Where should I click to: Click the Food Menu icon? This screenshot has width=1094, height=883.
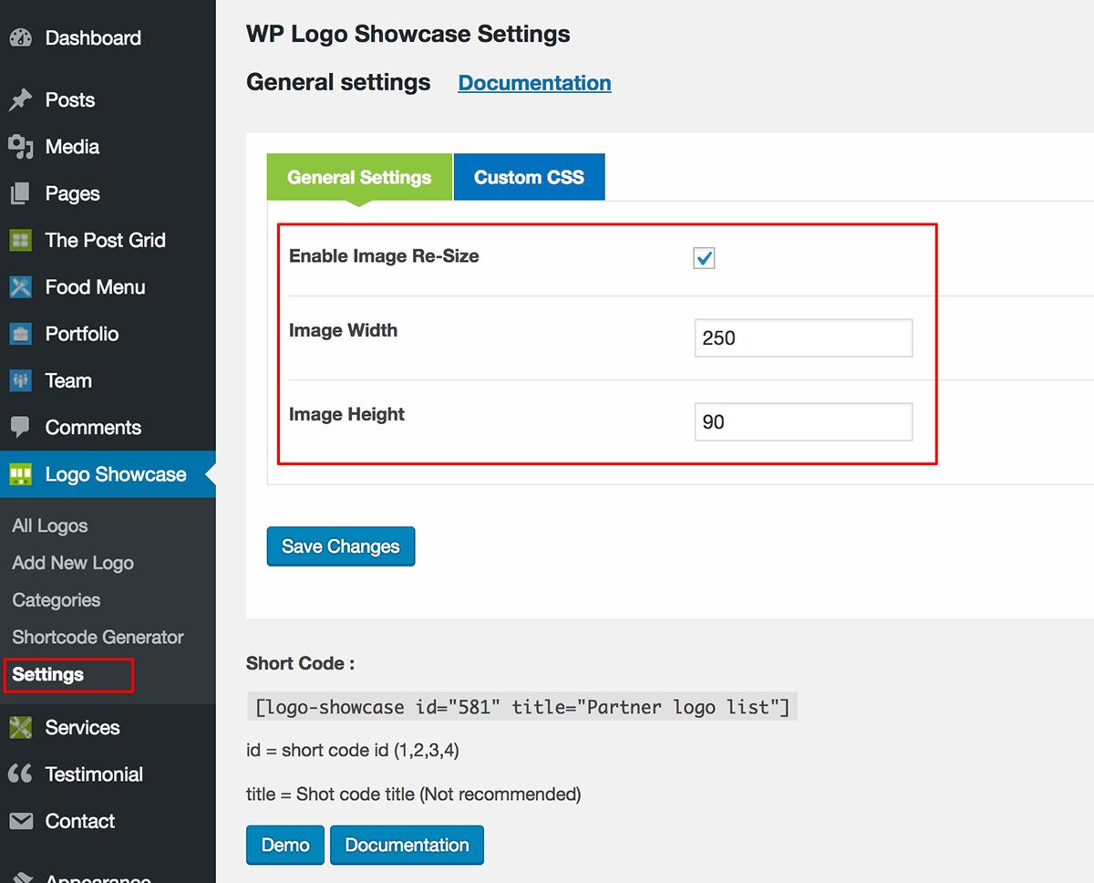pos(20,287)
